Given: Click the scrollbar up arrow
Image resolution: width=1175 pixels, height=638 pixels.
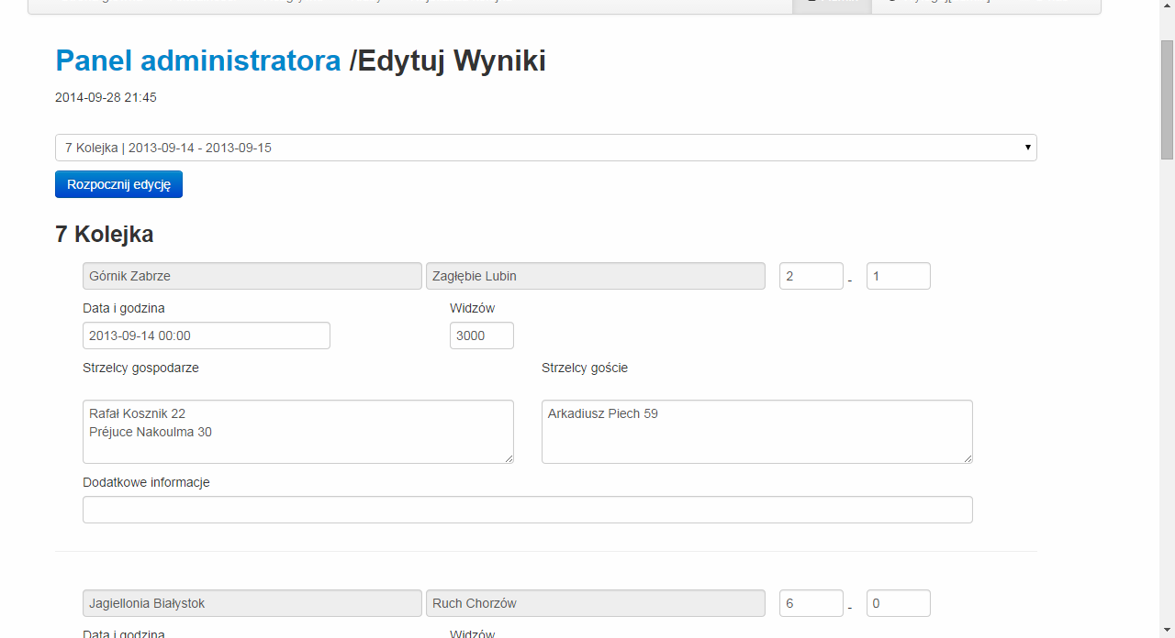Looking at the screenshot, I should pyautogui.click(x=1167, y=7).
